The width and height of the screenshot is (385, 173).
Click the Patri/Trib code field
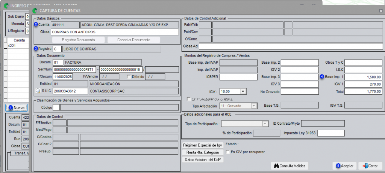(x=205, y=25)
